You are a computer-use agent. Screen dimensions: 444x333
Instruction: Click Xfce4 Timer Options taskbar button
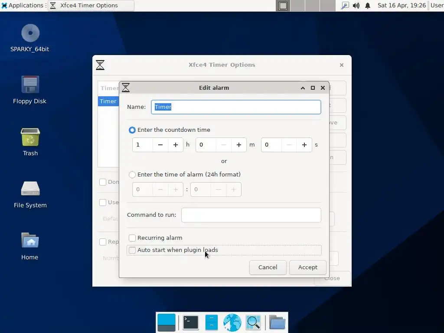(91, 5)
